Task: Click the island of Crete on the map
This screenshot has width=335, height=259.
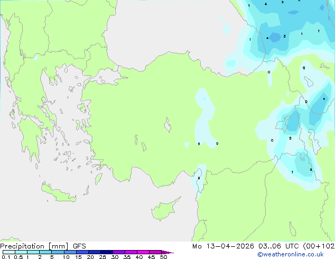Action: 59,192
